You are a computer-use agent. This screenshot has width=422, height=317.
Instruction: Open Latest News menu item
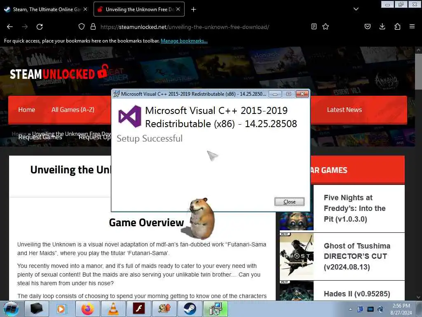345,110
